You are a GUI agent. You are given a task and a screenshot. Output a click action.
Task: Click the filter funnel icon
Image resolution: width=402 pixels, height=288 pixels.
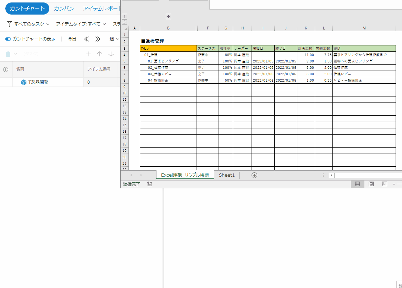tap(10, 24)
